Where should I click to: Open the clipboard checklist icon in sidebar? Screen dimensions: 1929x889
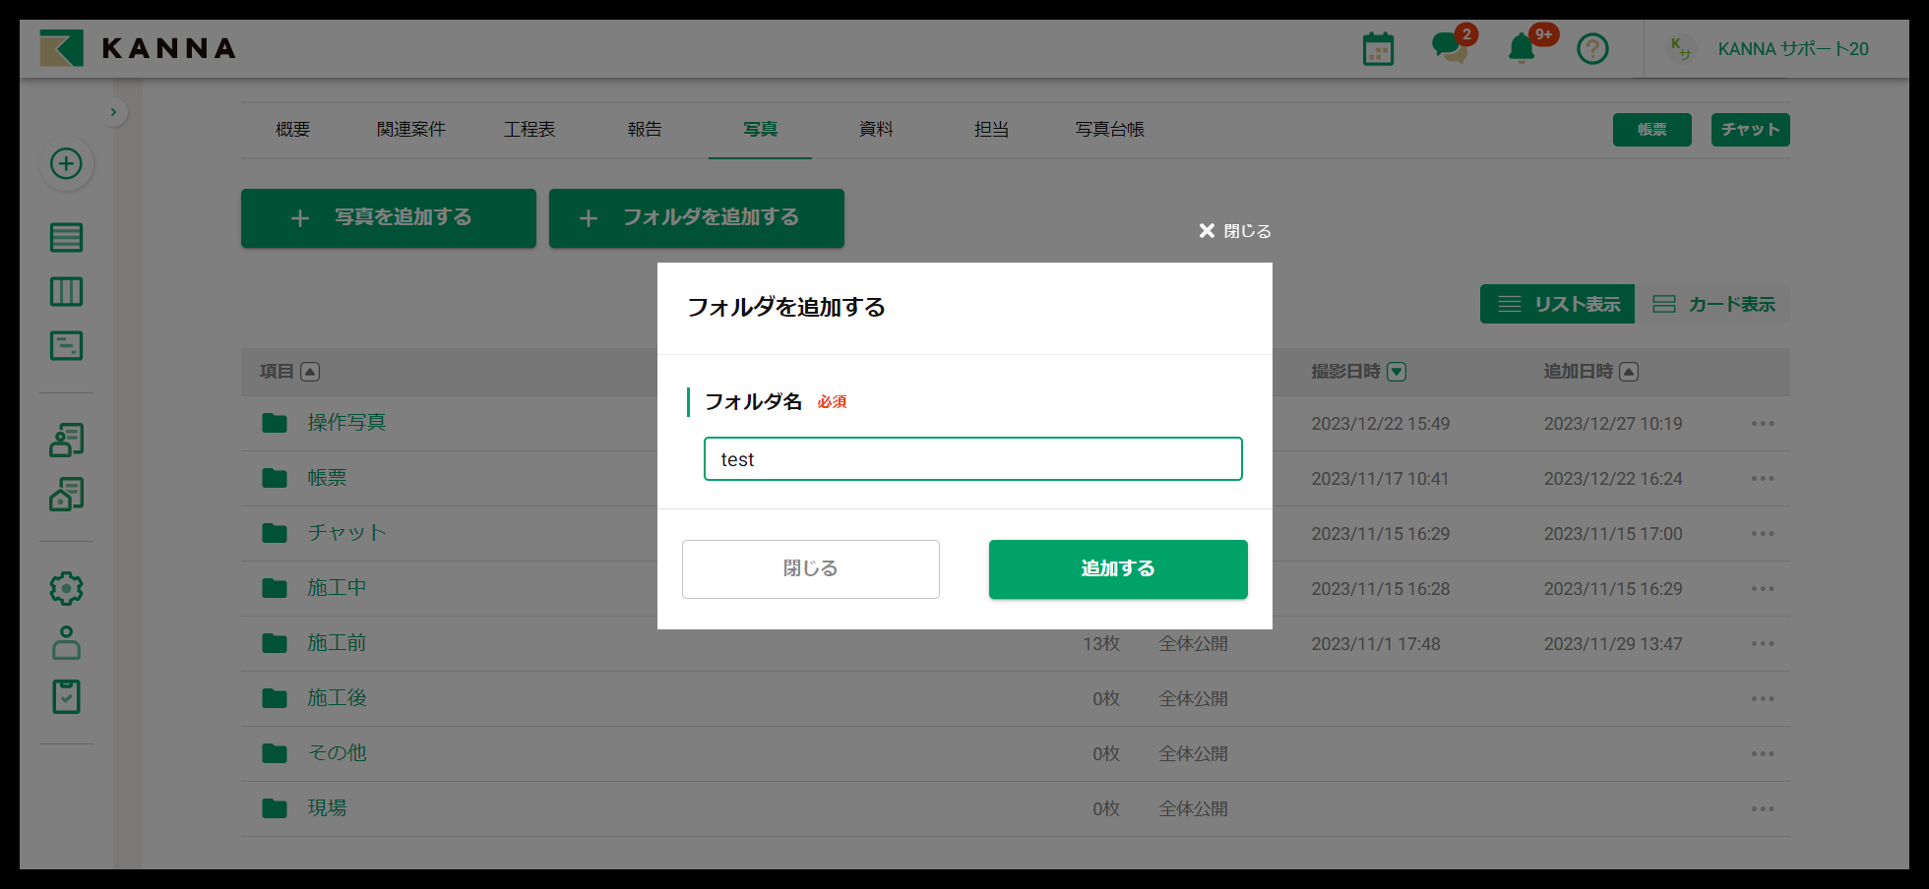point(66,697)
